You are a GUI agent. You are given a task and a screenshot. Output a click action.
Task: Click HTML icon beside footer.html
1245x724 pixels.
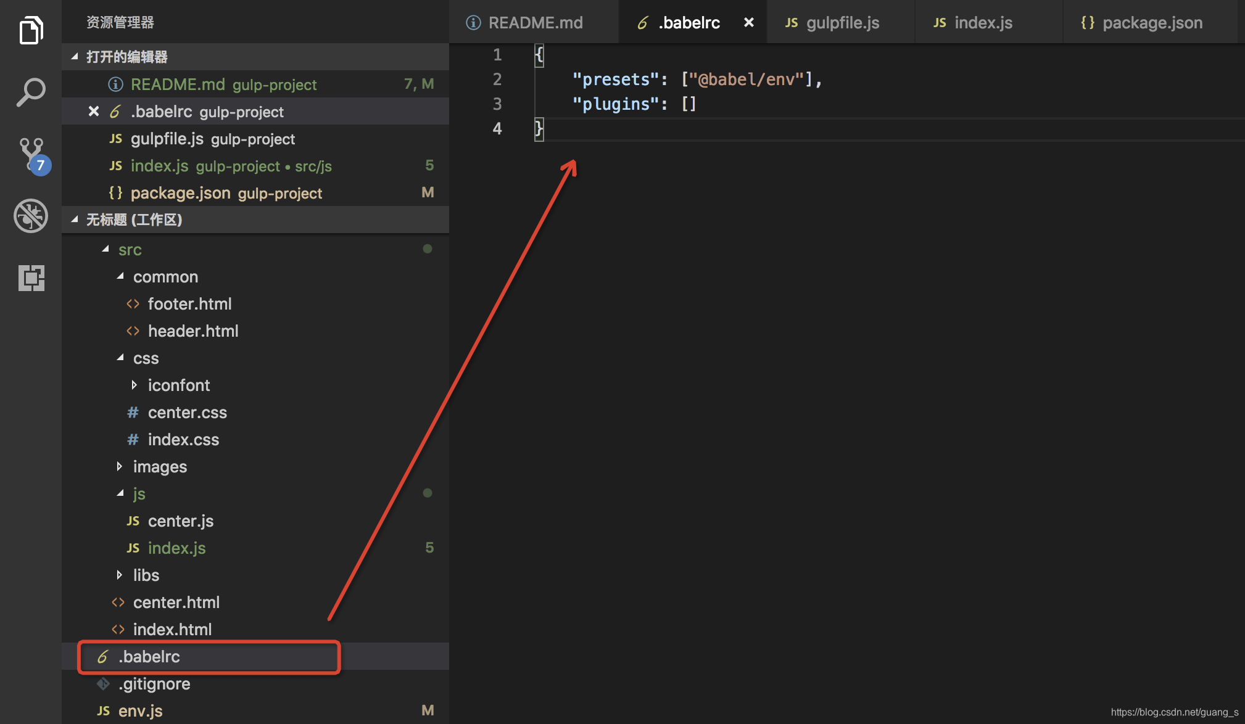pyautogui.click(x=133, y=304)
